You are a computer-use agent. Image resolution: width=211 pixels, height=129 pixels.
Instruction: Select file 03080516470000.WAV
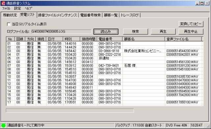(x=182, y=80)
